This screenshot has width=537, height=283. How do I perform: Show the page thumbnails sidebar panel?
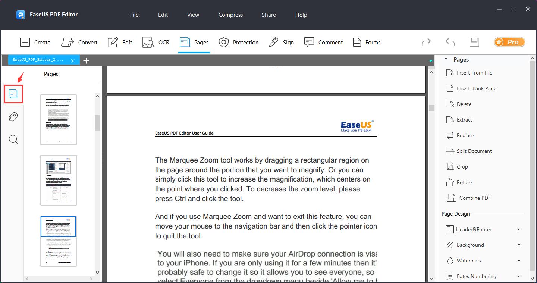click(13, 94)
